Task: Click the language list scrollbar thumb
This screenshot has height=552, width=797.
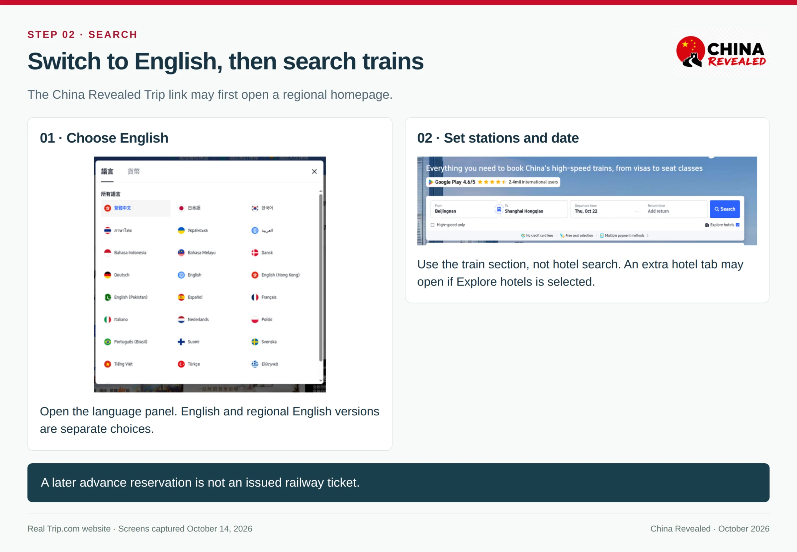Action: tap(321, 277)
